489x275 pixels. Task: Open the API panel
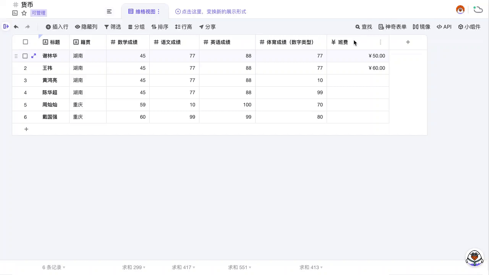444,27
